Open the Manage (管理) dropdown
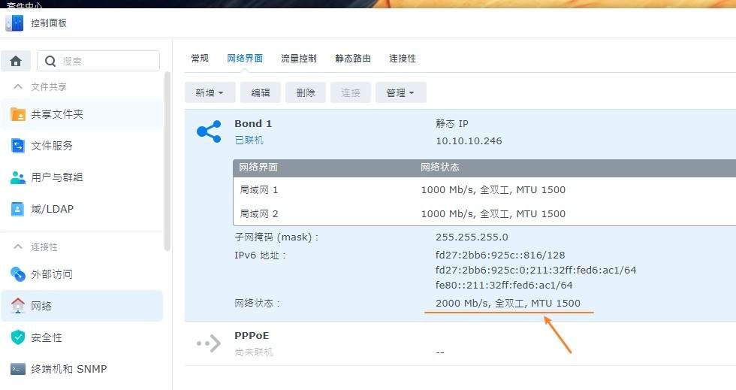Viewport: 736px width, 390px height. [x=400, y=92]
